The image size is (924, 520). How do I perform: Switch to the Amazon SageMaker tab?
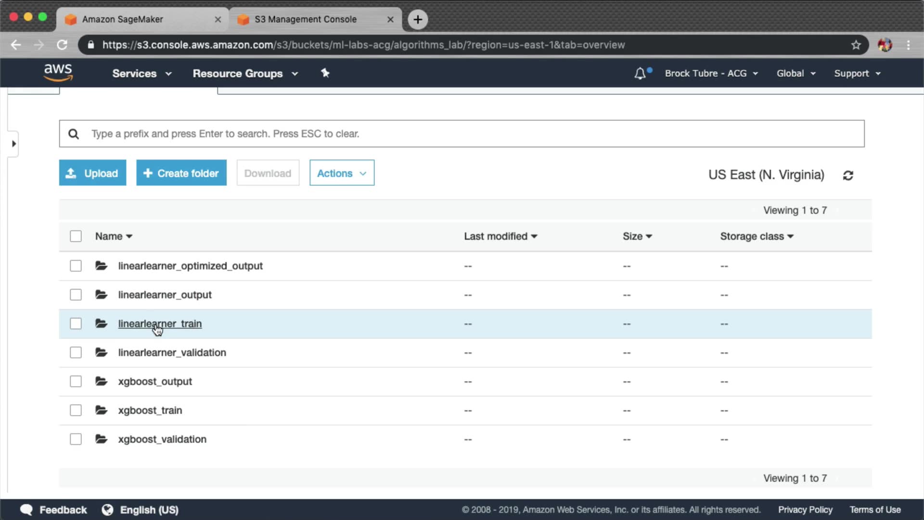point(122,19)
